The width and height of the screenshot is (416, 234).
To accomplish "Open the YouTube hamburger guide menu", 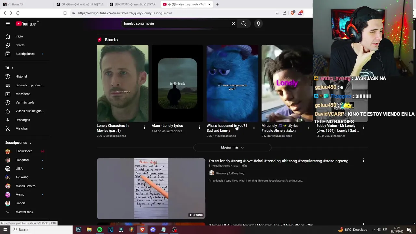I will pos(8,23).
